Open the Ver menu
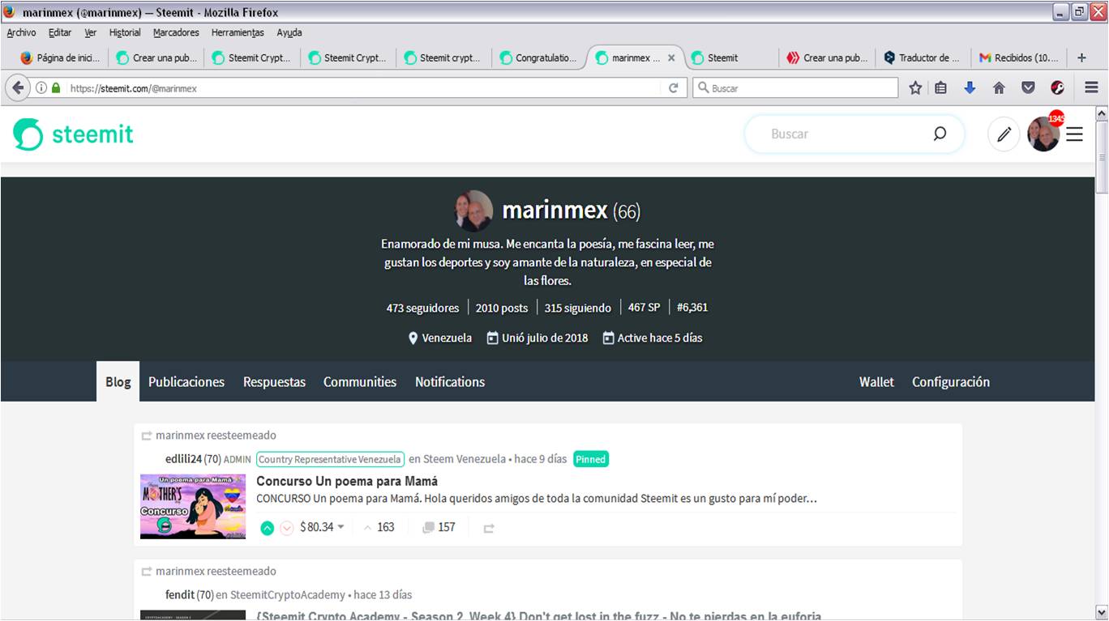 tap(90, 32)
